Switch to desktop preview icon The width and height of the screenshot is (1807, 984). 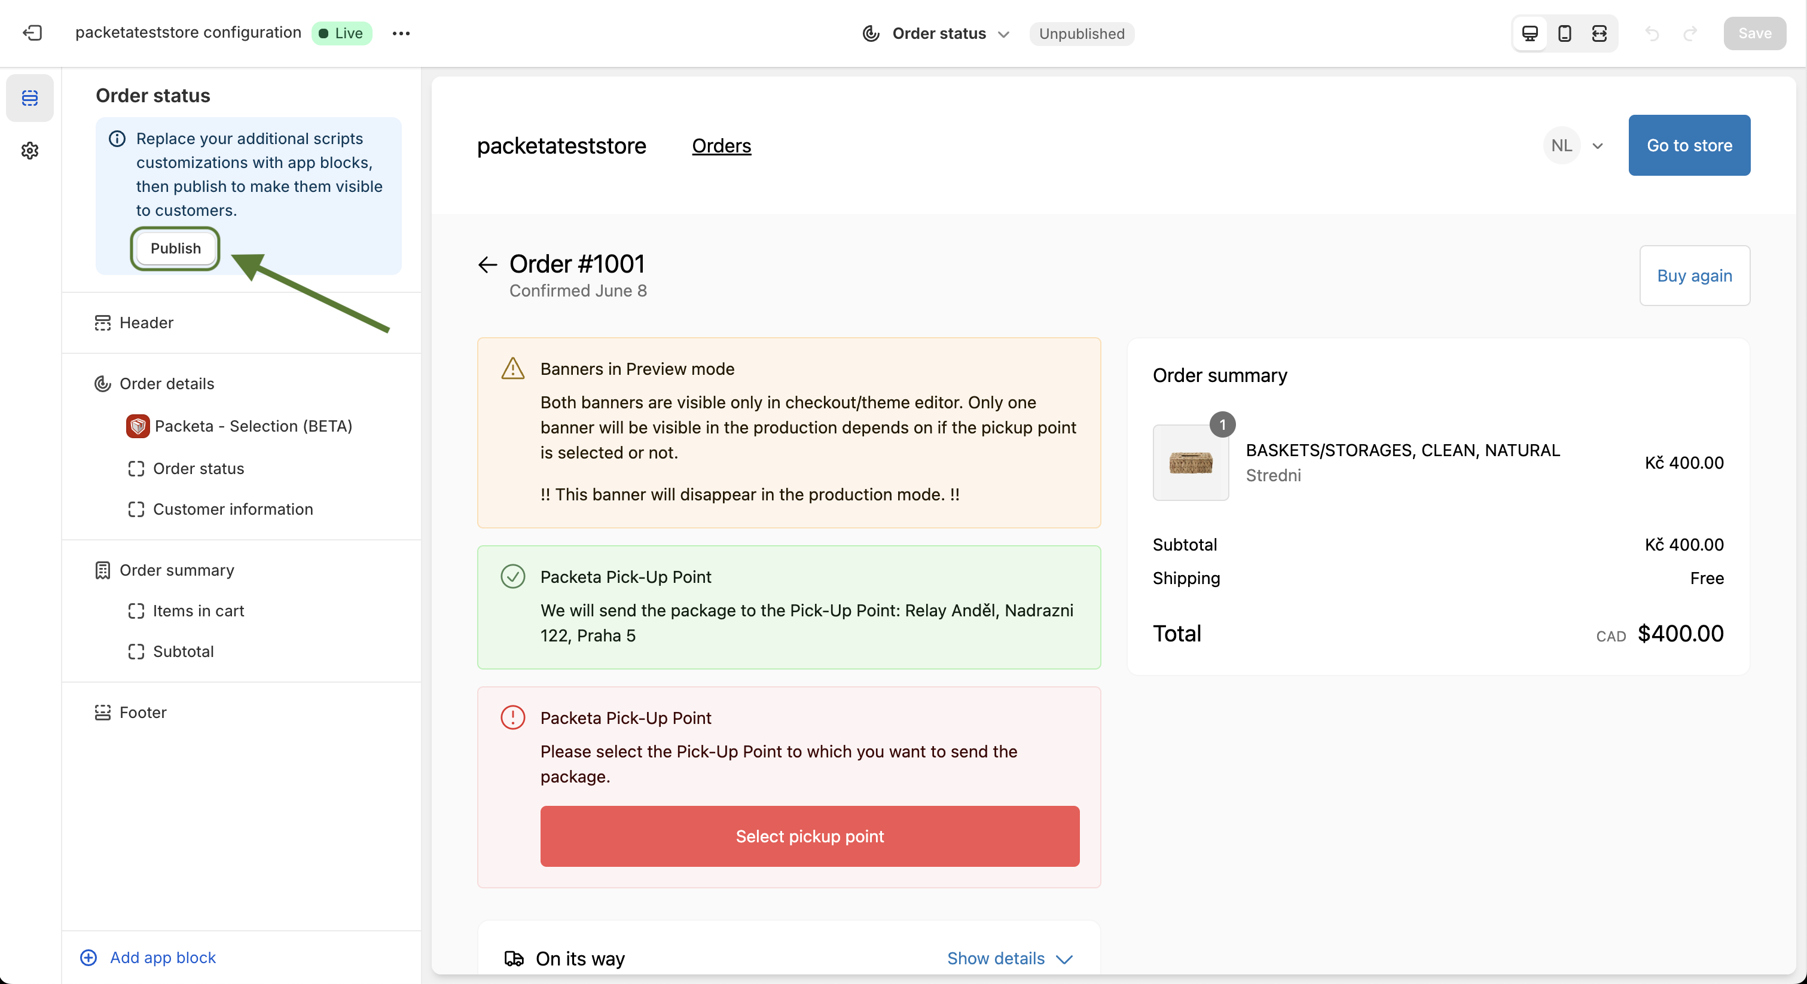pos(1530,33)
